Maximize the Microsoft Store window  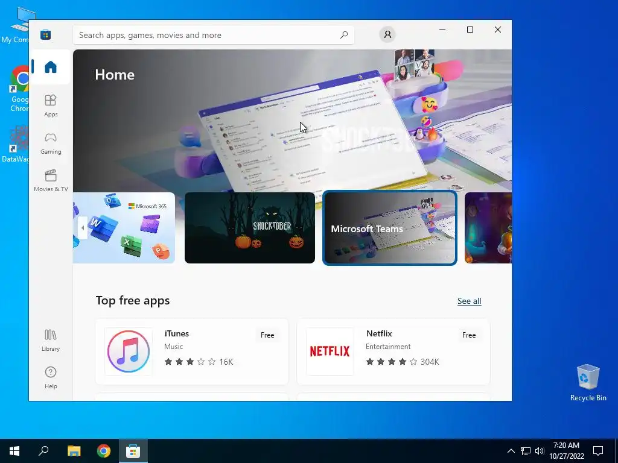(470, 30)
